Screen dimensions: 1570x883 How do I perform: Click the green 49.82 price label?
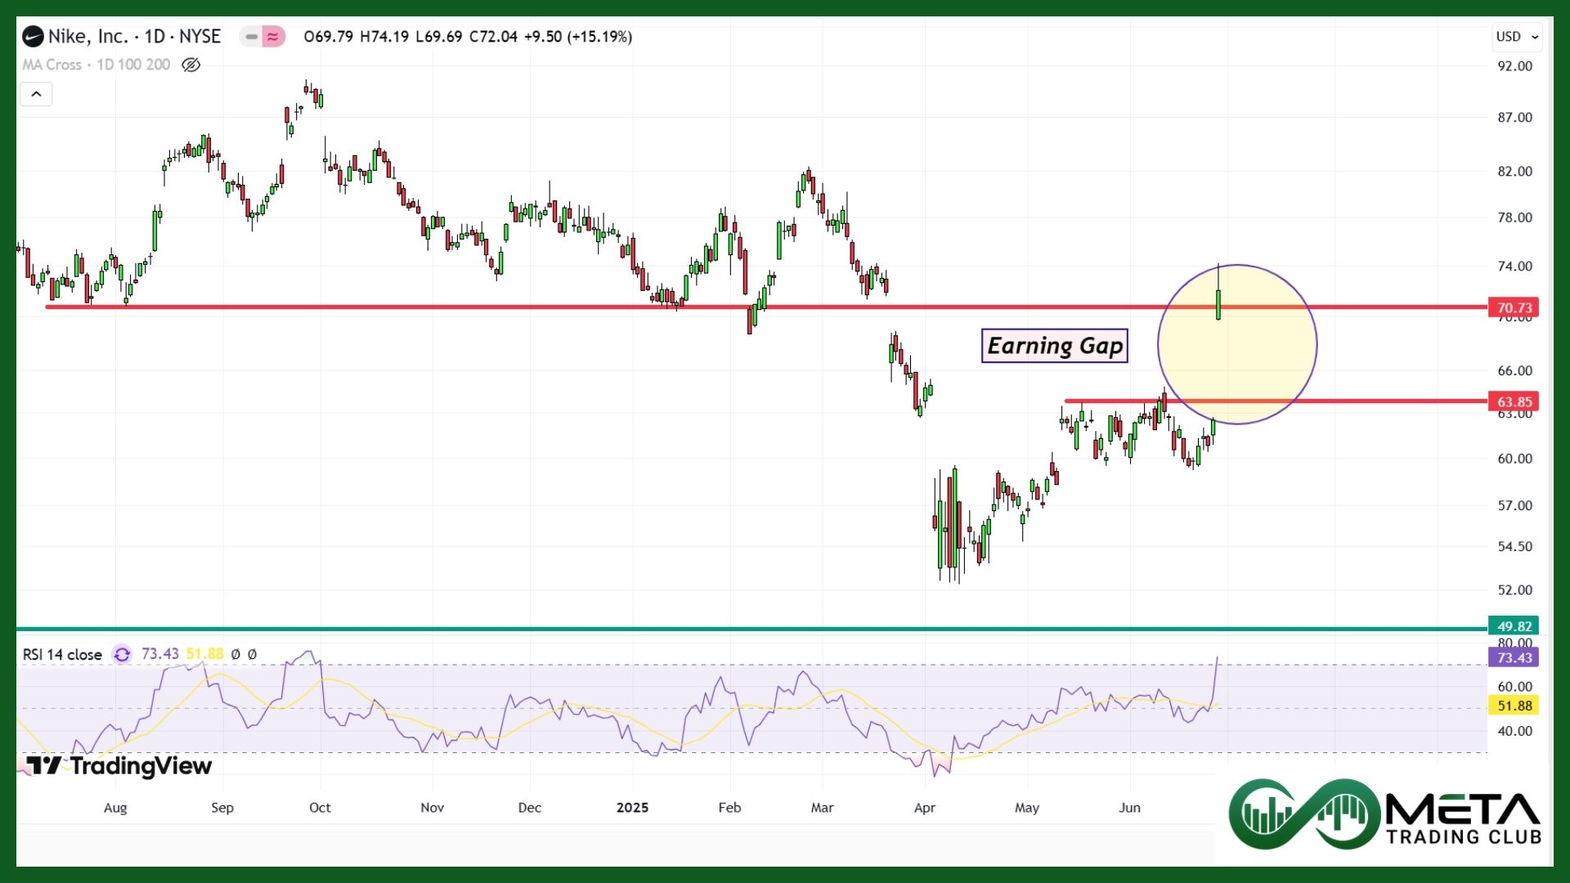point(1514,626)
